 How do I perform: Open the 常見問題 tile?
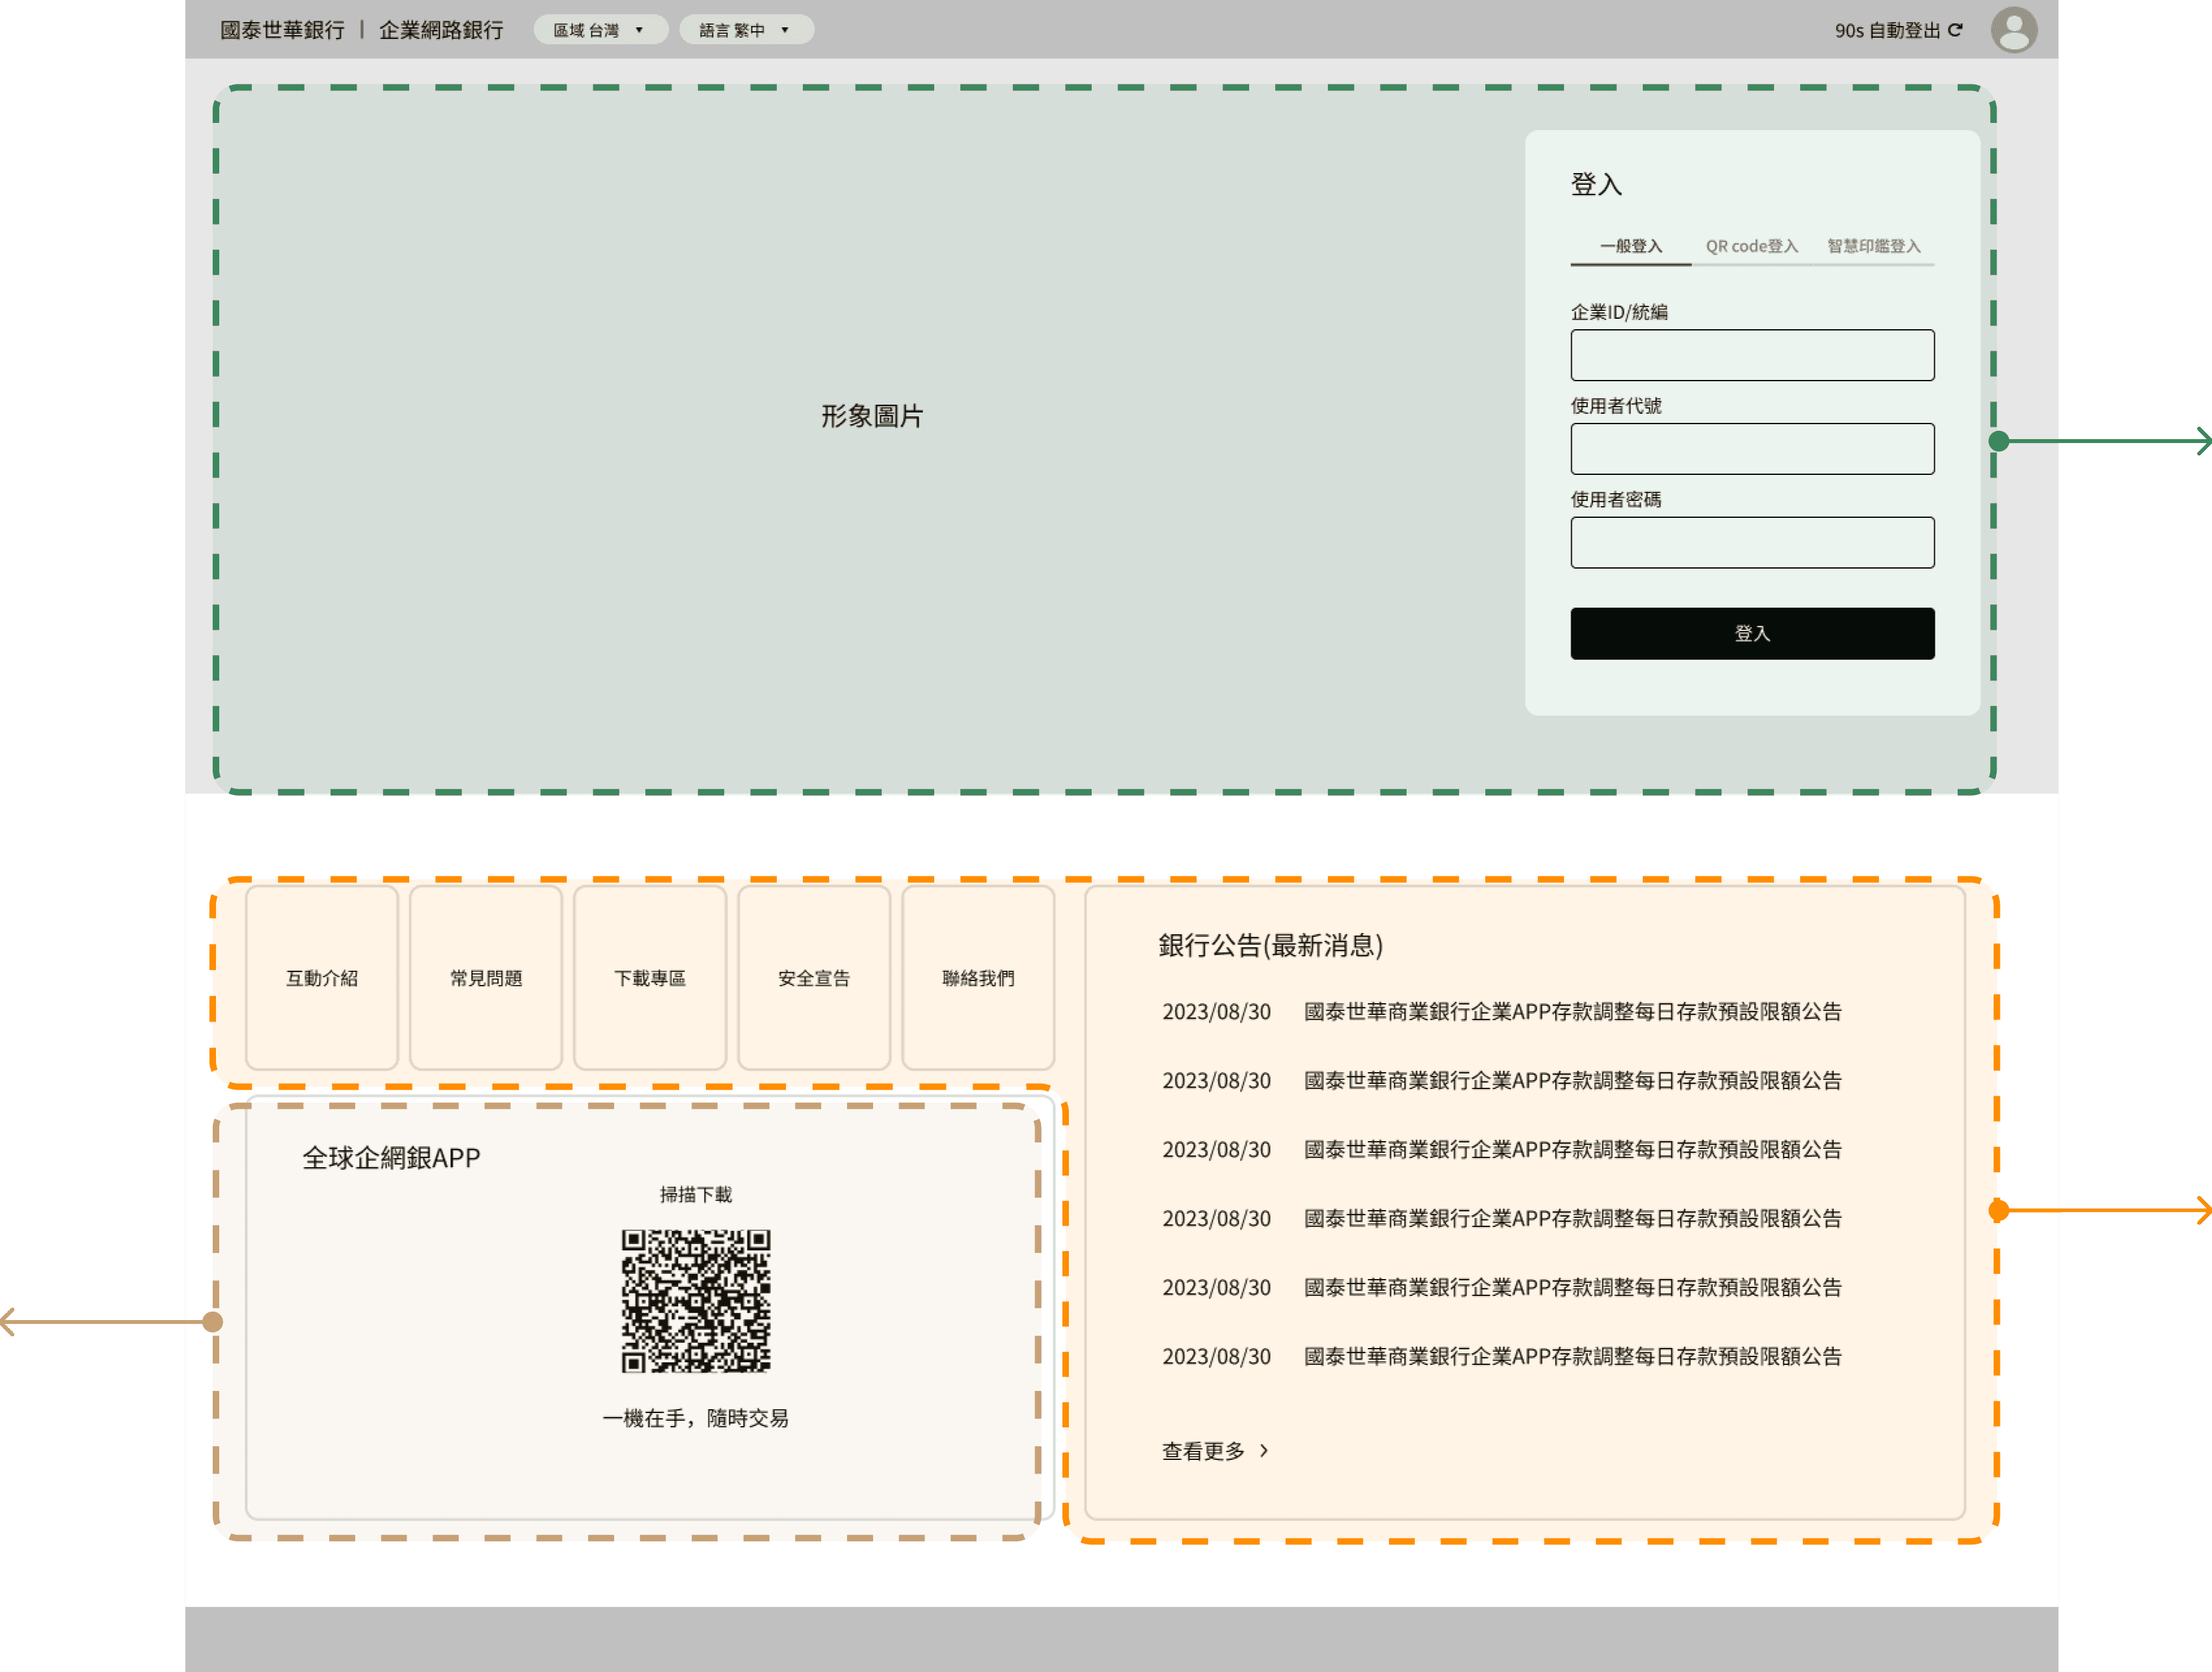click(486, 978)
